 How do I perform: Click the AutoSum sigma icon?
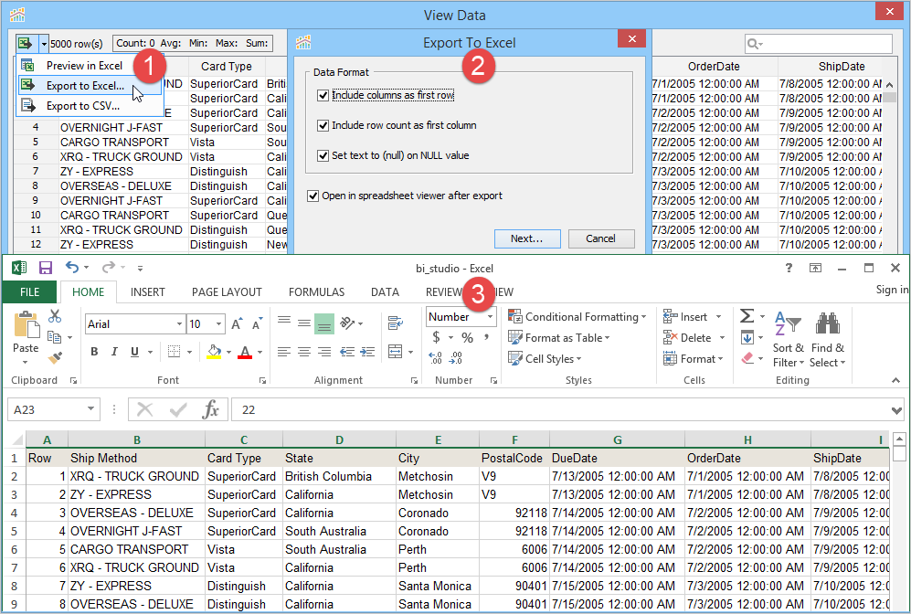[747, 316]
